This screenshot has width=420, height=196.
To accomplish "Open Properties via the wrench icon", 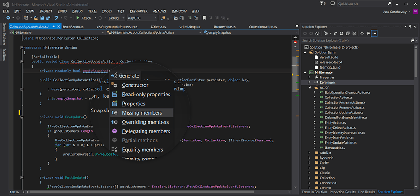I will [x=368, y=34].
